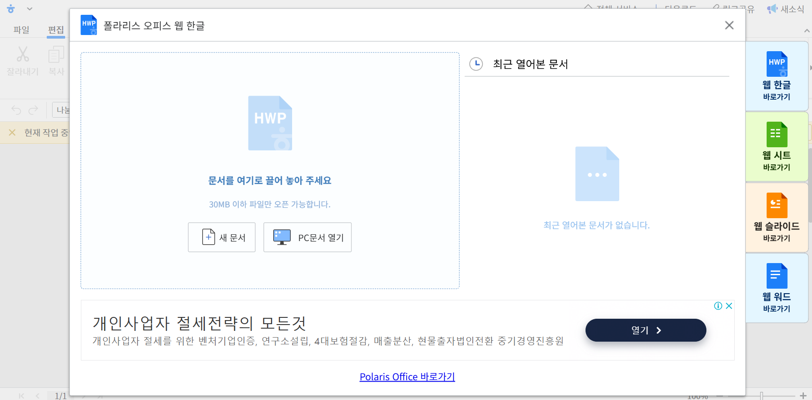Viewport: 812px width, 400px height.
Task: Follow the Polaris Office 바로가기 link
Action: [x=407, y=377]
